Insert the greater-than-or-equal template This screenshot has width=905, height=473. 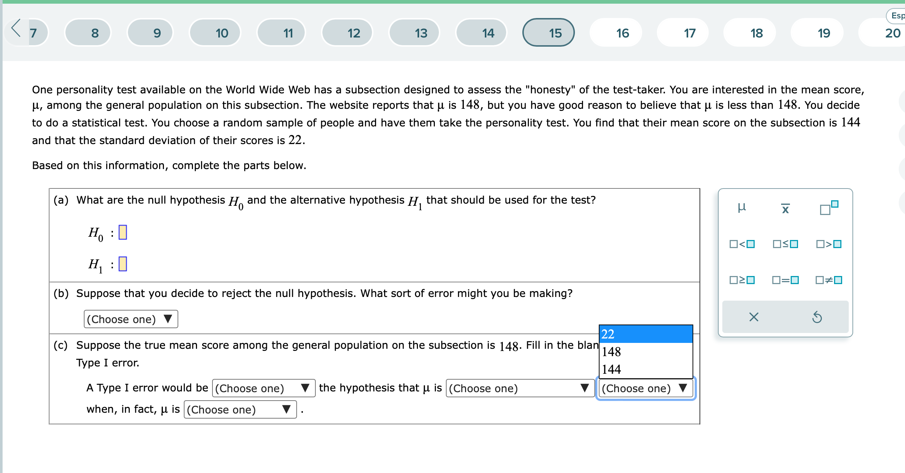coord(742,280)
